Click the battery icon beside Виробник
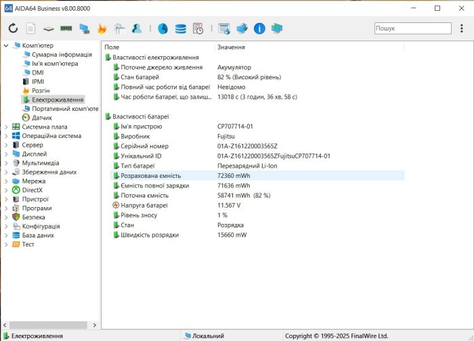 116,136
